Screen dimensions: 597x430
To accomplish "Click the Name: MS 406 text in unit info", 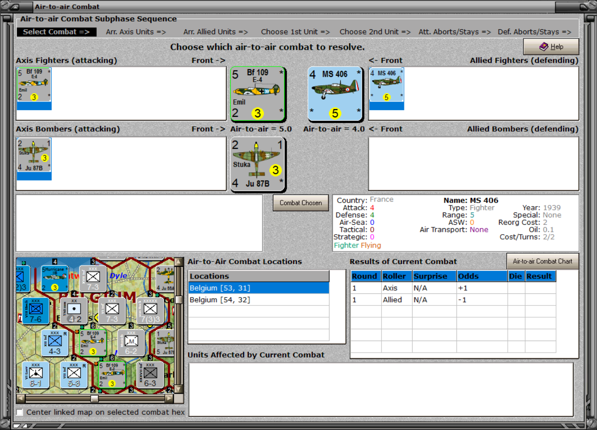I will [x=471, y=200].
